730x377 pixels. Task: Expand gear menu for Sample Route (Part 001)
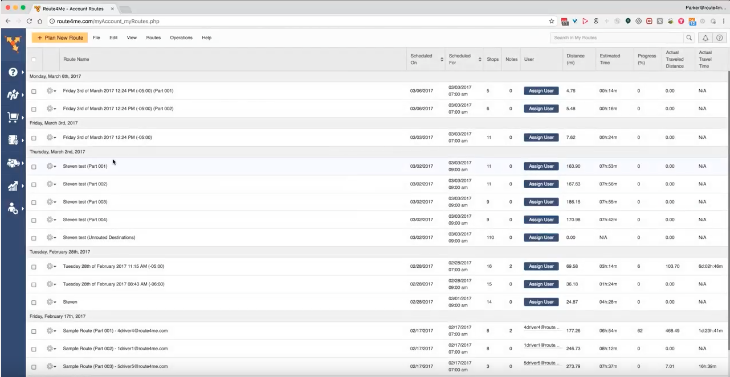click(51, 331)
